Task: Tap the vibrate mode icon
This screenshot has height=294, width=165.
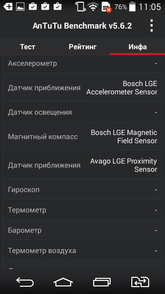Action: [x=80, y=7]
